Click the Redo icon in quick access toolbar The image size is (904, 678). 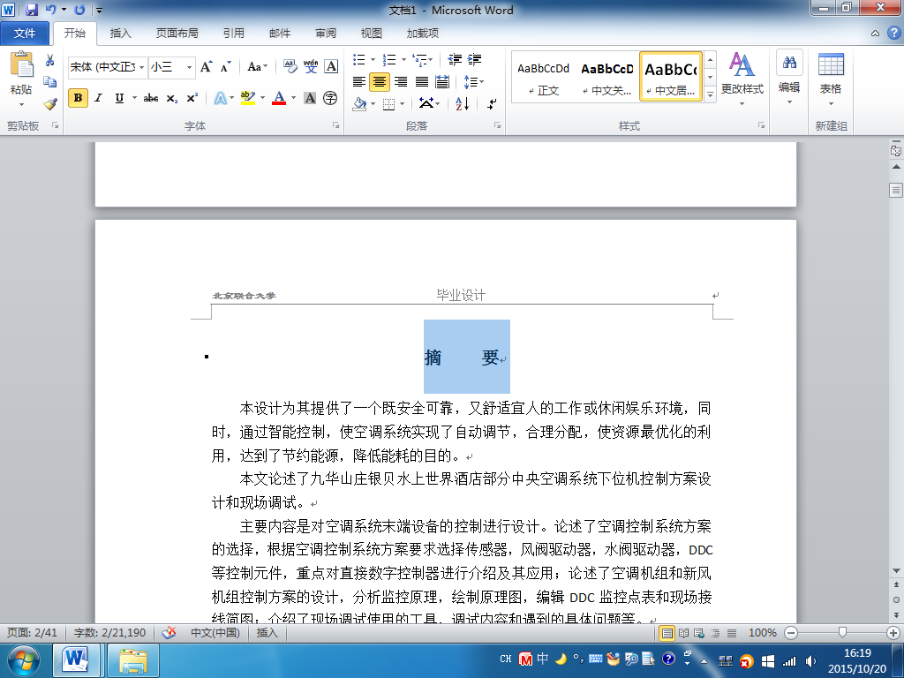coord(79,10)
